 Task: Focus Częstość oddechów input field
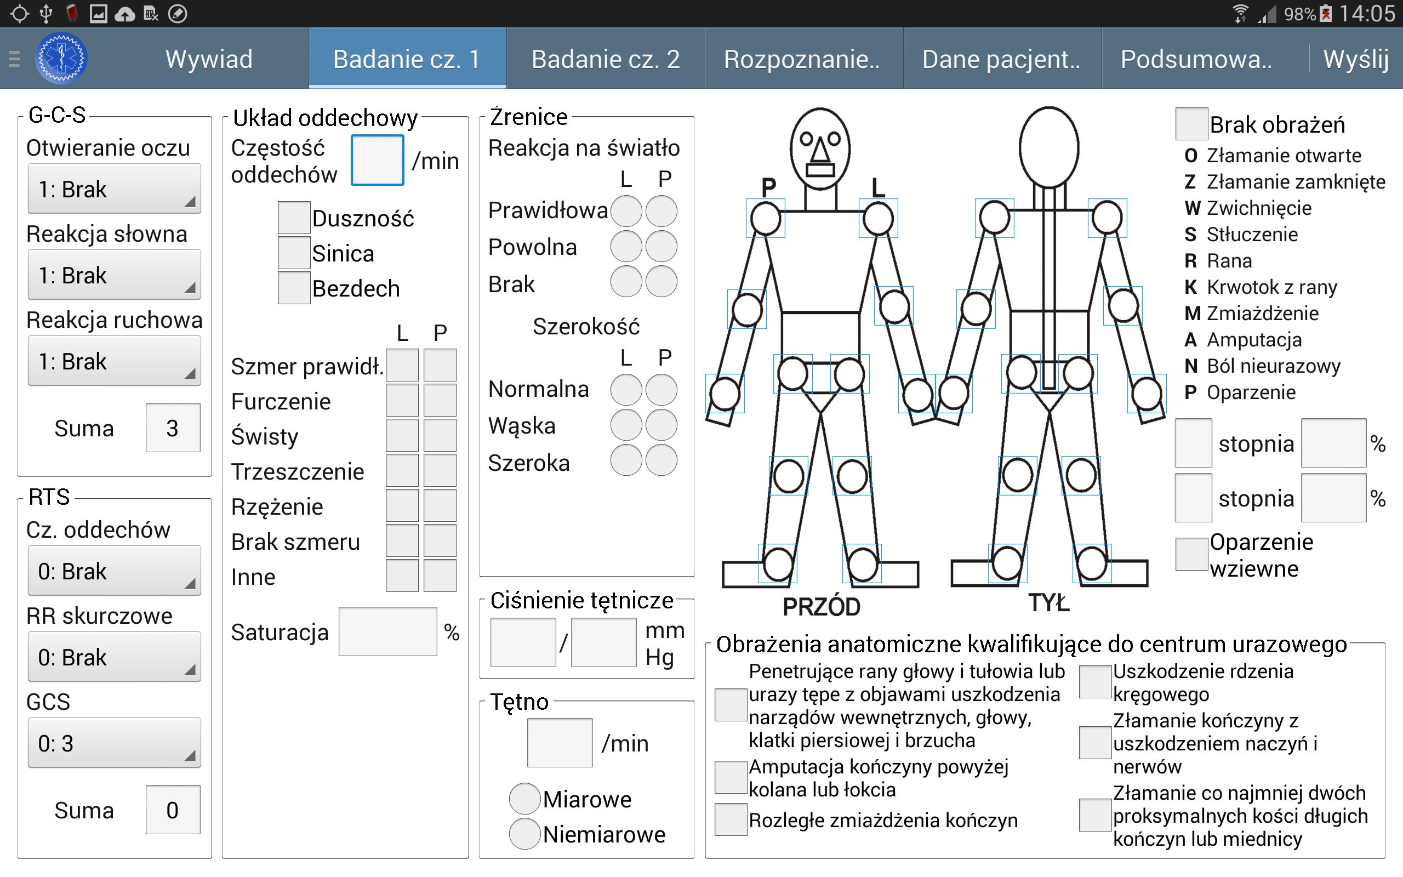pyautogui.click(x=378, y=160)
